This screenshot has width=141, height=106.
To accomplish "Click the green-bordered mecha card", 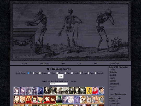I will tap(59, 100).
